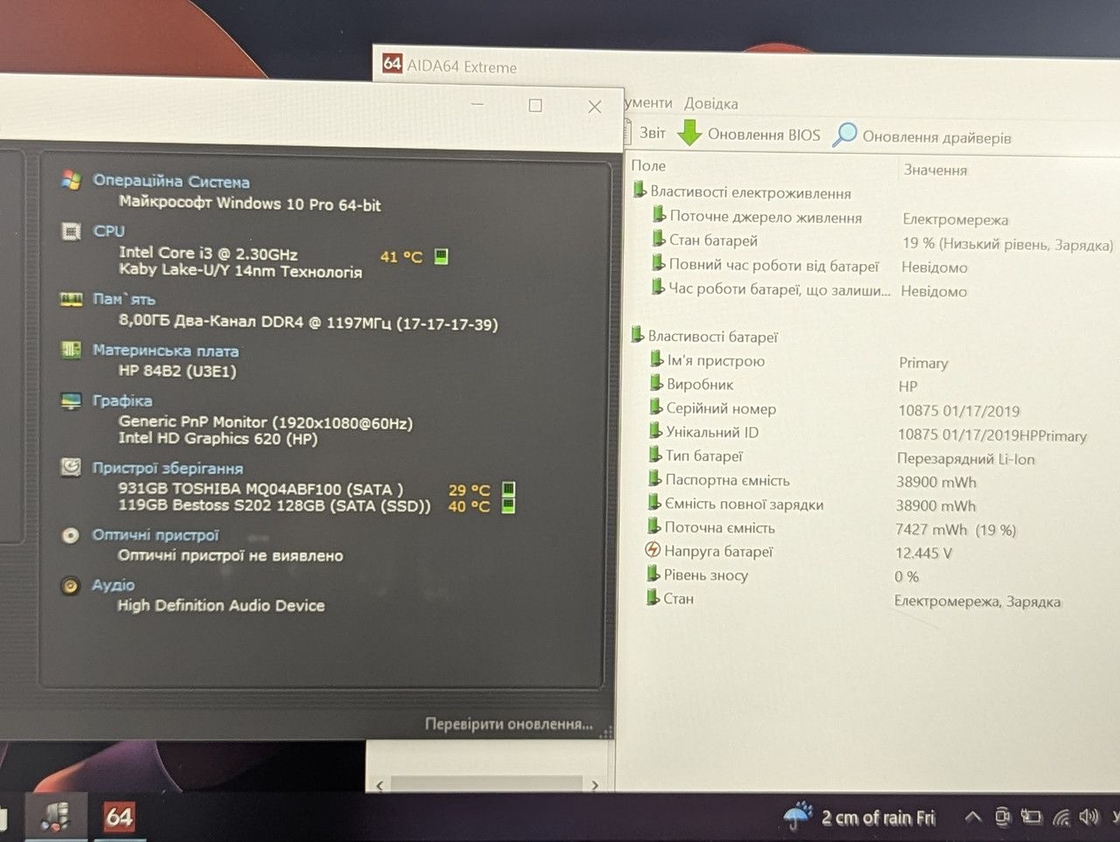Click the Значення column header

(935, 170)
